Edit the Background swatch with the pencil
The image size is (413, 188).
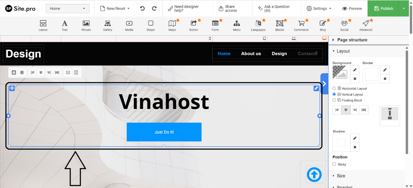(355, 70)
